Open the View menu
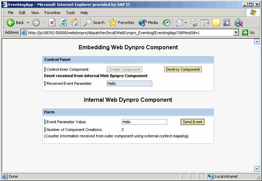Viewport: 262px width, 181px height. pos(34,13)
